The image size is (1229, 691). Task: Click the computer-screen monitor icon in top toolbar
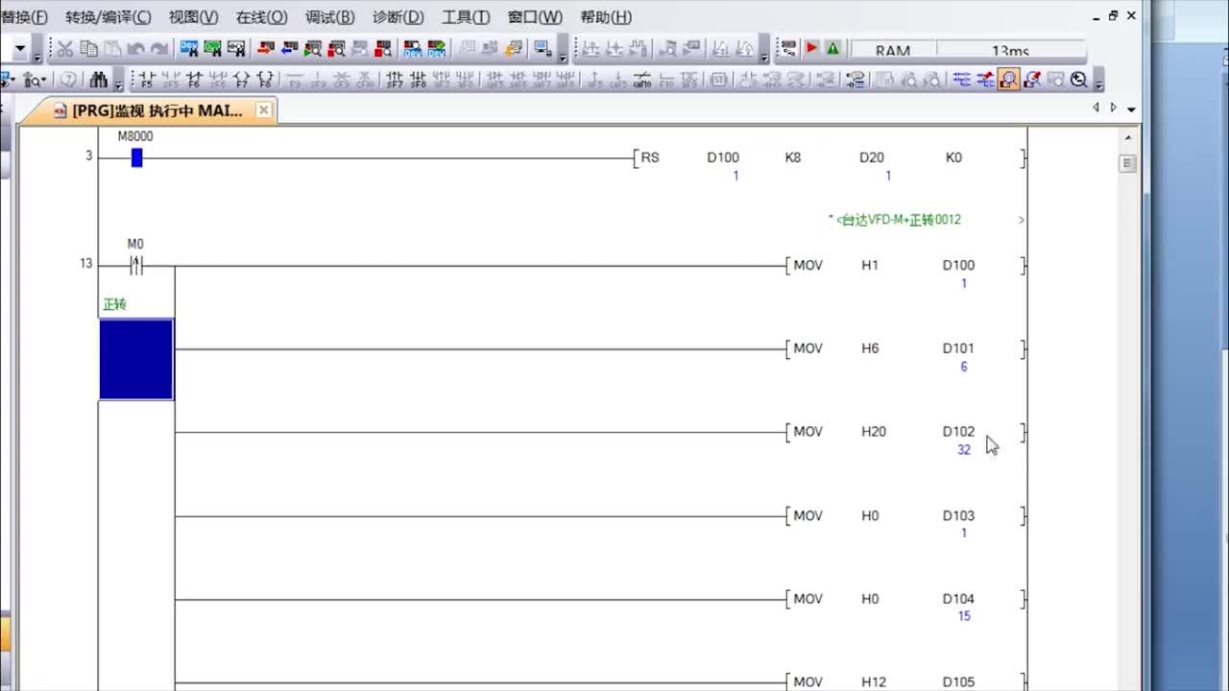tap(542, 48)
